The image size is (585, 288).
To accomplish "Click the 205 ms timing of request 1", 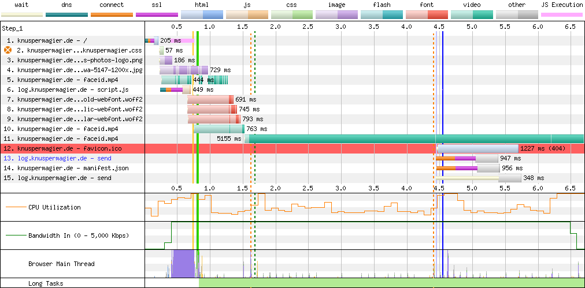I will 170,40.
